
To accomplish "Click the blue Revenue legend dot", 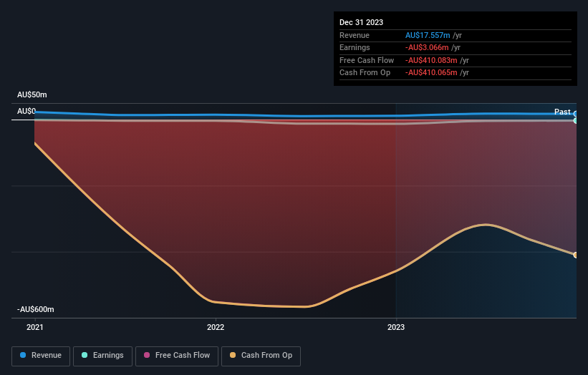I will [23, 355].
